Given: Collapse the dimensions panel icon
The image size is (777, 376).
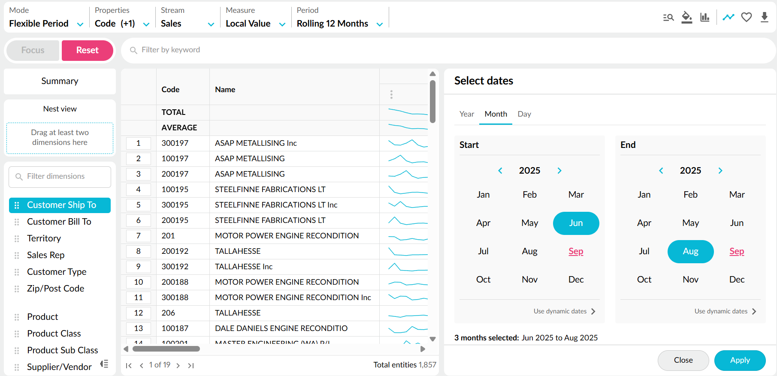Looking at the screenshot, I should 104,364.
